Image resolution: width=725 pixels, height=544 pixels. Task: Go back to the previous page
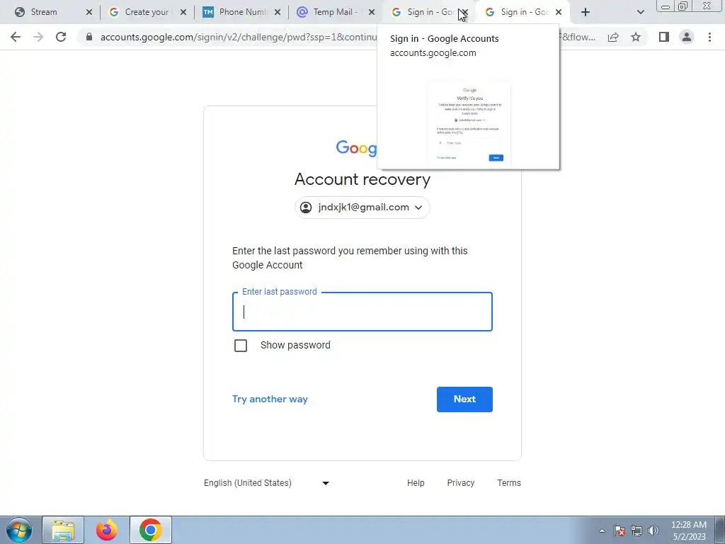[16, 37]
